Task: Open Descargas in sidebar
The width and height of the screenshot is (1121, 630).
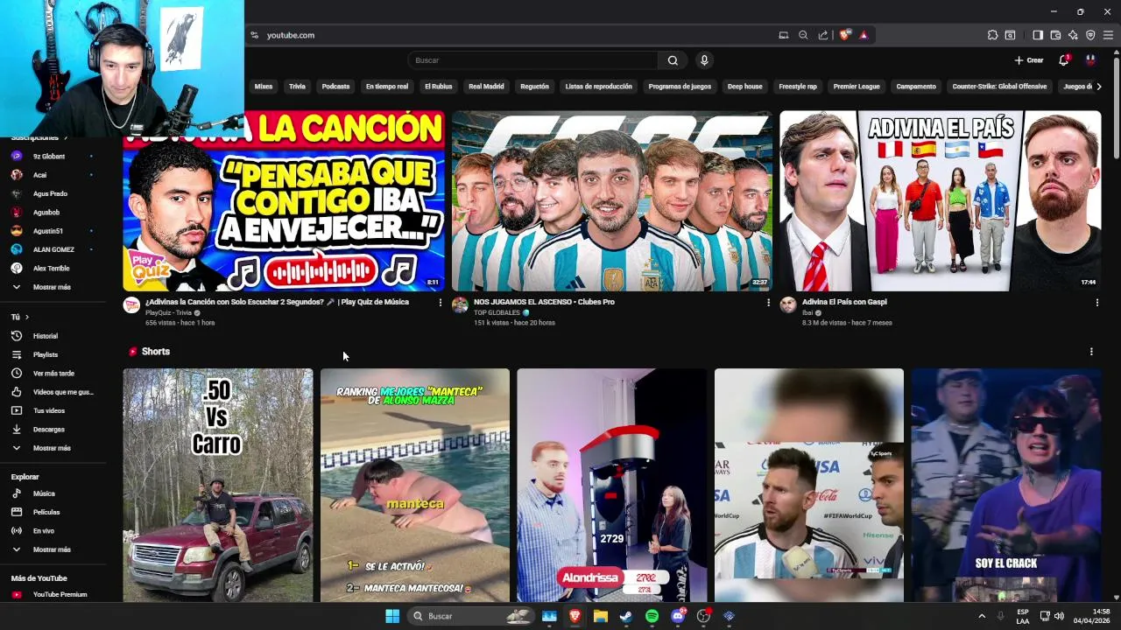Action: [53, 430]
